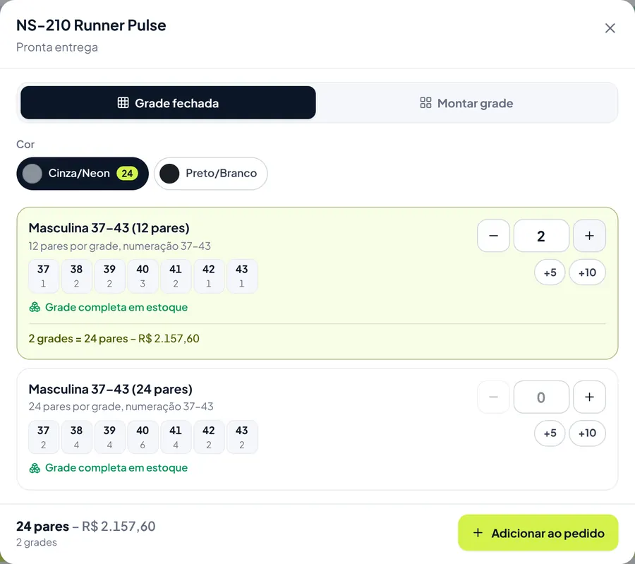Click the grid icon on Grade fechada

click(x=123, y=103)
